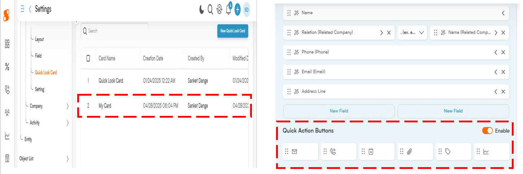Click the left New Field button
Image resolution: width=523 pixels, height=174 pixels.
tap(339, 111)
